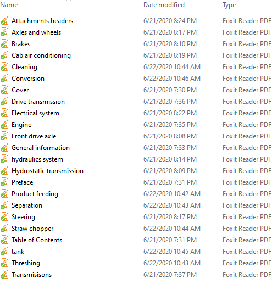Click the PDF icon beside Attachments headers

click(x=4, y=21)
